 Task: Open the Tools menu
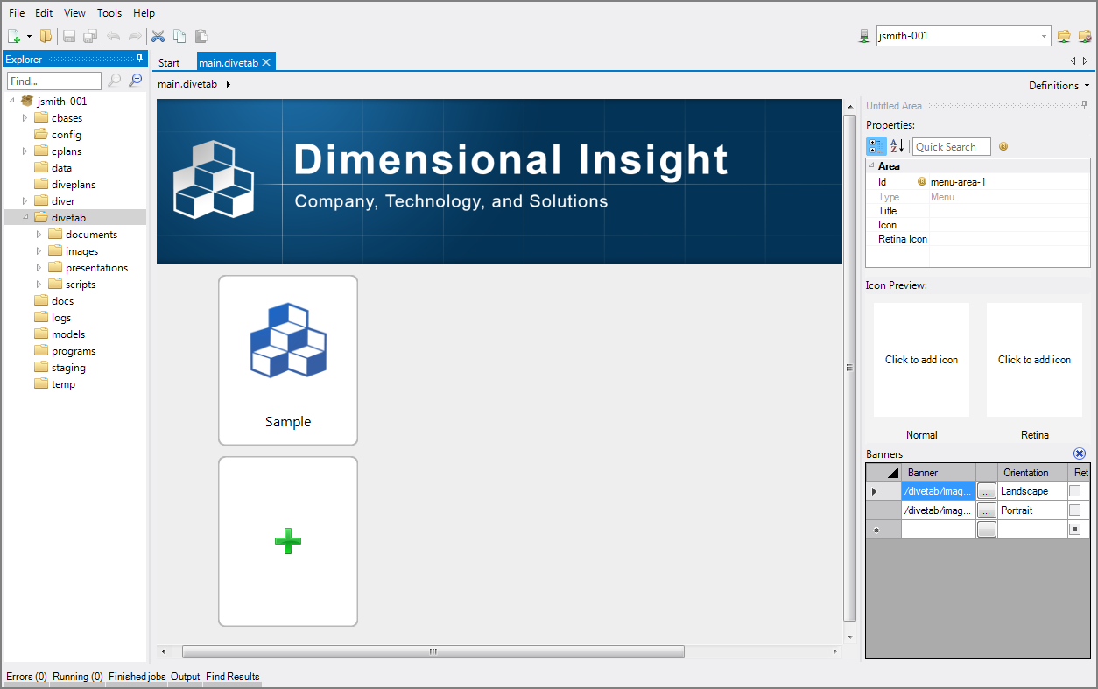tap(109, 13)
